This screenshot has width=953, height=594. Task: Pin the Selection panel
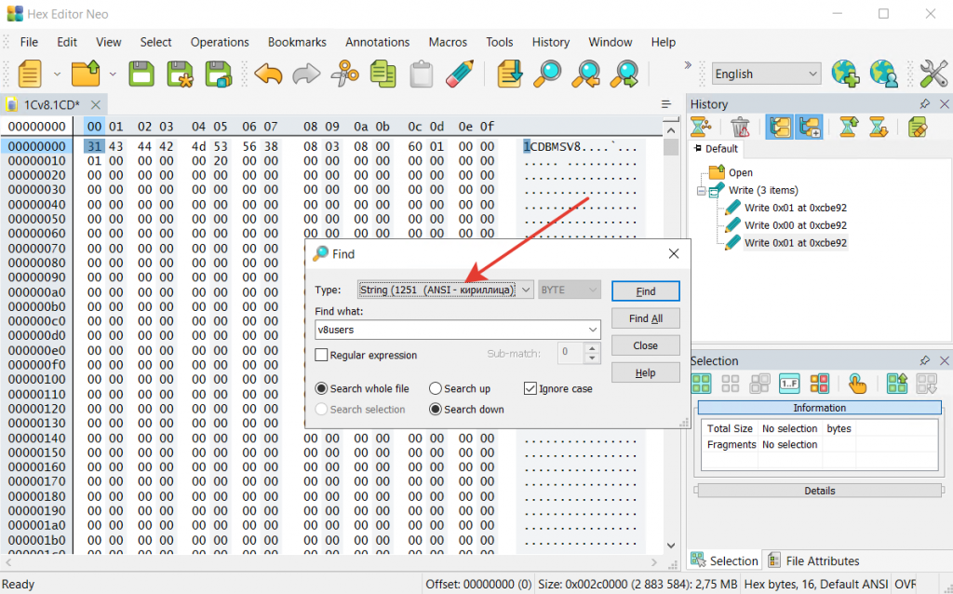tap(924, 360)
